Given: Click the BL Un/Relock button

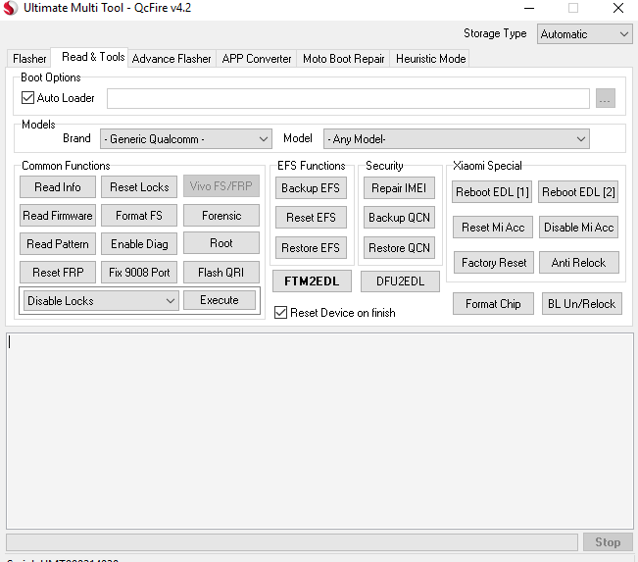Looking at the screenshot, I should [x=582, y=304].
